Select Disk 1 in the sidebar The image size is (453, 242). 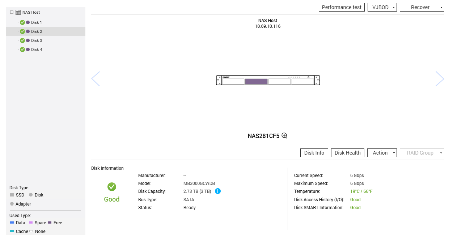[x=36, y=22]
